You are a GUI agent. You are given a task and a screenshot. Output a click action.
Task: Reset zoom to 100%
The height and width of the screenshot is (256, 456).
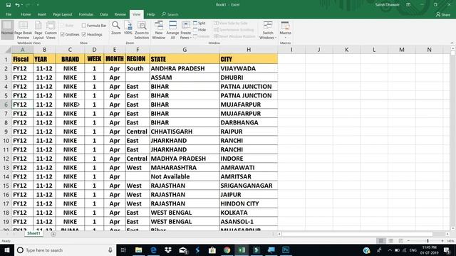(128, 28)
